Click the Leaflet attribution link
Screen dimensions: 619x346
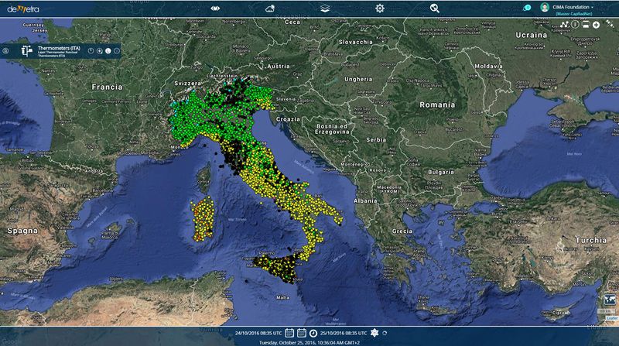click(612, 318)
